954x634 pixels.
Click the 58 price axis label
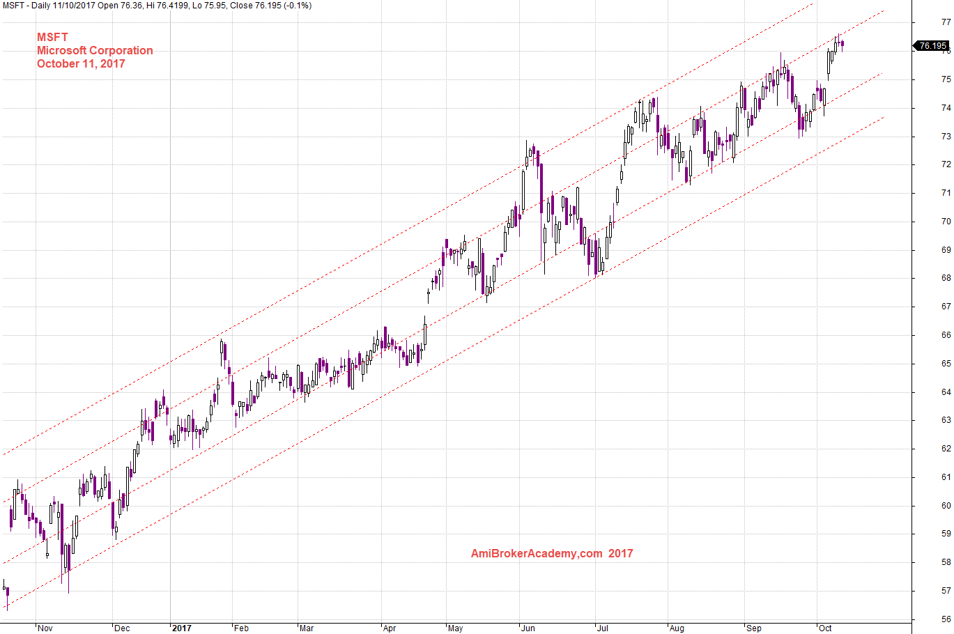tap(946, 562)
